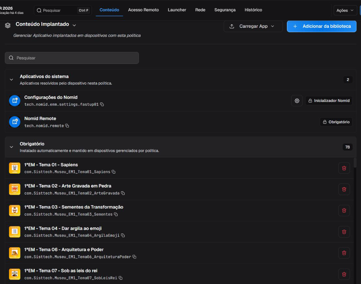The width and height of the screenshot is (361, 284).
Task: Click the Inicializador Nomid badge button
Action: (329, 101)
